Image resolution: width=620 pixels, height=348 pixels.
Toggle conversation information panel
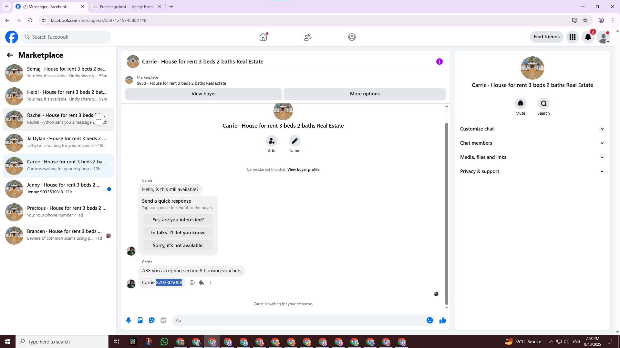[x=439, y=62]
